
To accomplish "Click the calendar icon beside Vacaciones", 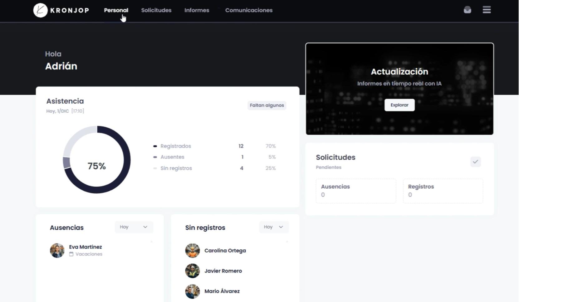I will pyautogui.click(x=71, y=254).
